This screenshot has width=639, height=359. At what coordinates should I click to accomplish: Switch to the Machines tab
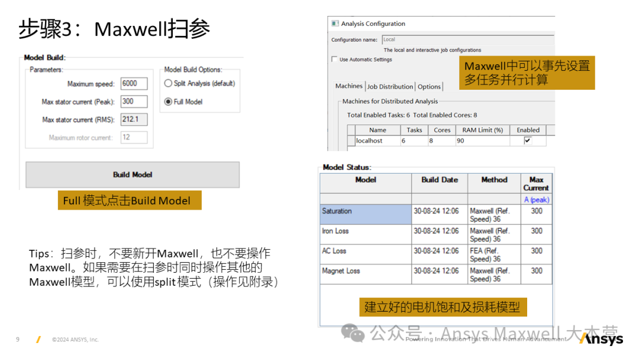348,86
